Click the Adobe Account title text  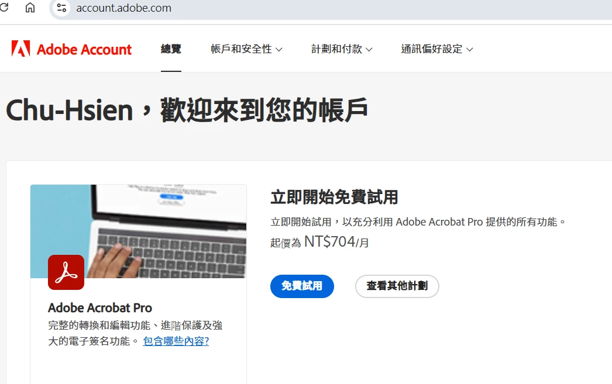click(84, 50)
